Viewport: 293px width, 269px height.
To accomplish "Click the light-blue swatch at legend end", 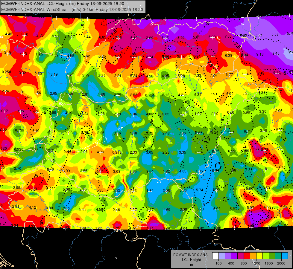I will click(285, 256).
